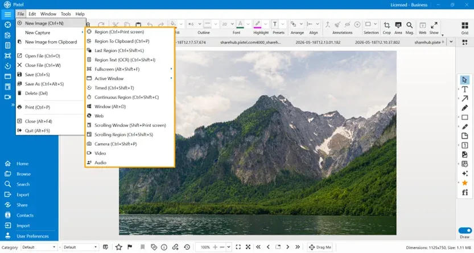474x253 pixels.
Task: Open the Window menu
Action: pos(48,14)
